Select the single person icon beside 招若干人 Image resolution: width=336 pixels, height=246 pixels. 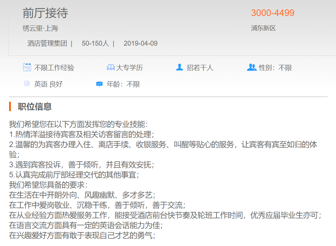[180, 67]
